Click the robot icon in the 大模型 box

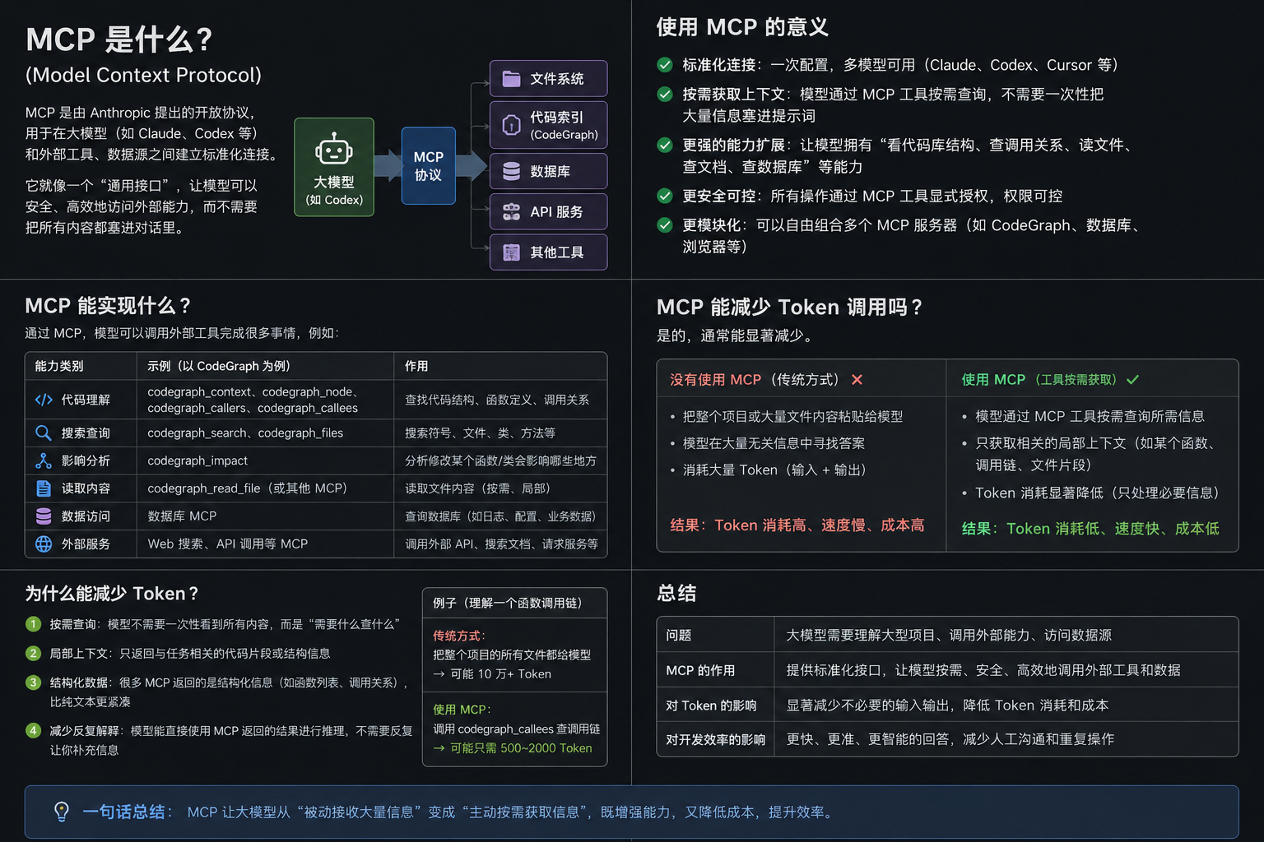(334, 150)
